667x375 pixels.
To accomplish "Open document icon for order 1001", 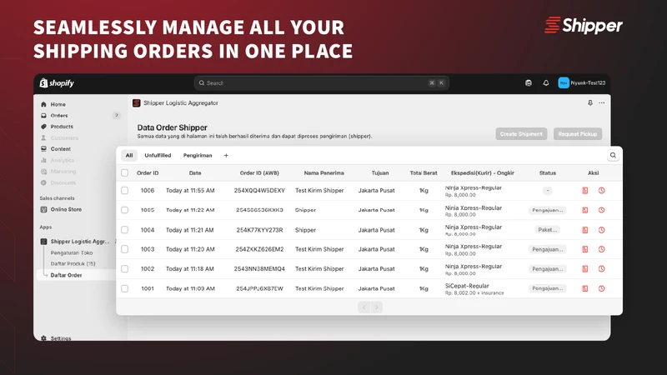I will 585,288.
